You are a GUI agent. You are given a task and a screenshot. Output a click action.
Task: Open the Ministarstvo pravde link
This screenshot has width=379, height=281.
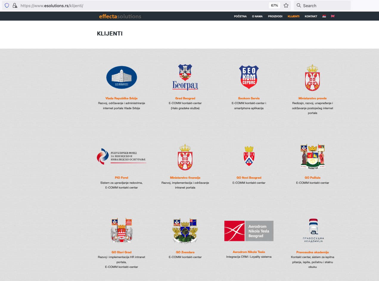pyautogui.click(x=313, y=98)
